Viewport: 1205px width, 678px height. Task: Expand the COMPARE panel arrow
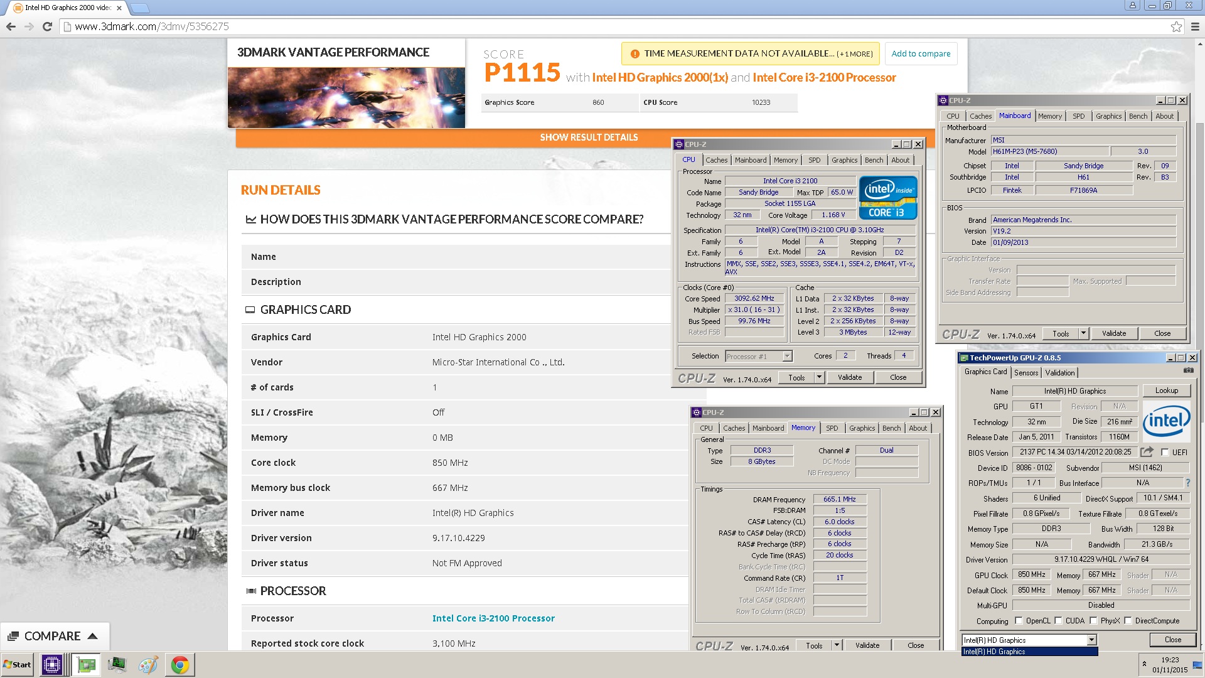[x=93, y=636]
